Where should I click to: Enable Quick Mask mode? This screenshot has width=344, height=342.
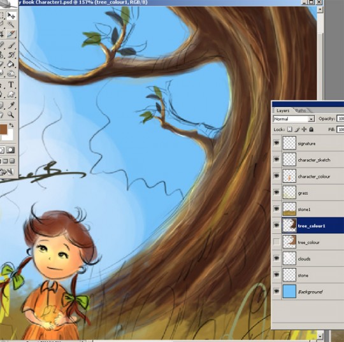[x=10, y=150]
